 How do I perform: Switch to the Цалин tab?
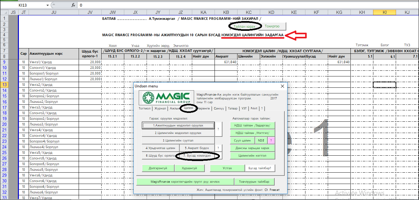click(x=188, y=108)
